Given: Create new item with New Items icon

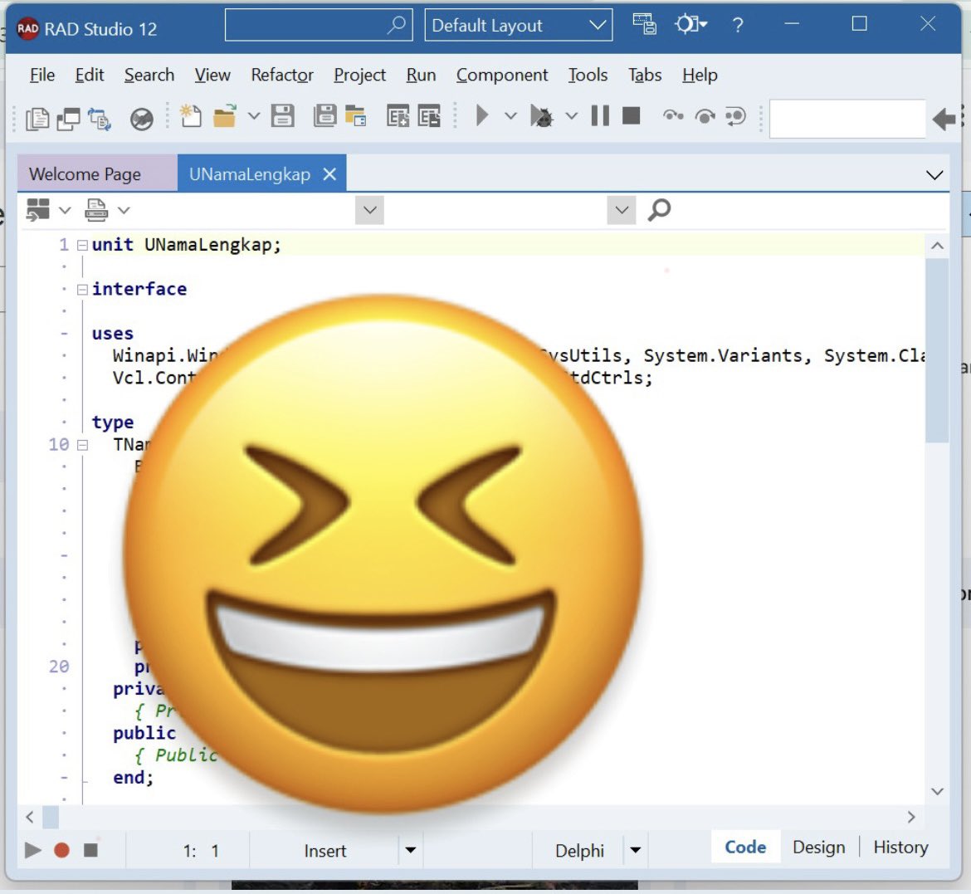Looking at the screenshot, I should 190,116.
